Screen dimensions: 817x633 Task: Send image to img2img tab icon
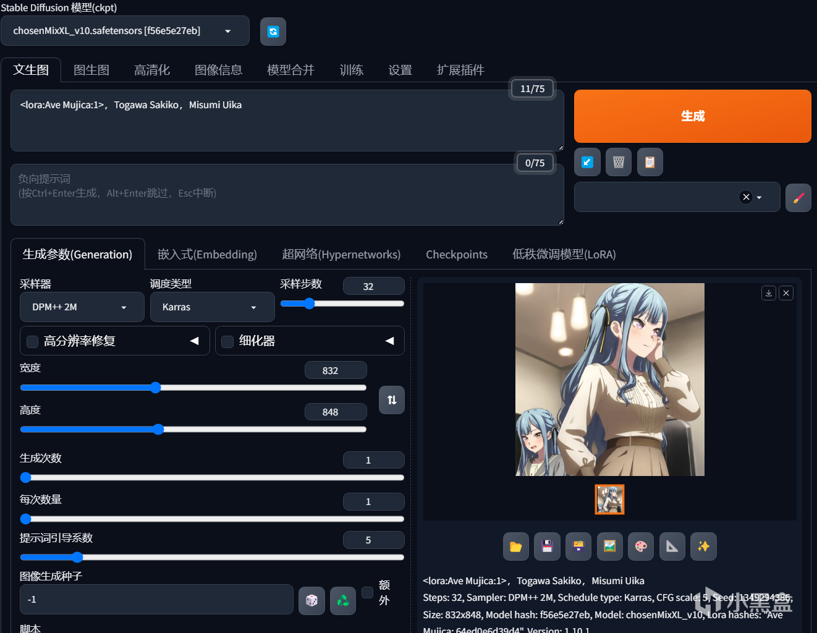(610, 546)
